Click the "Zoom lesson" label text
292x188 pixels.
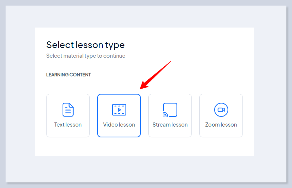pyautogui.click(x=221, y=125)
